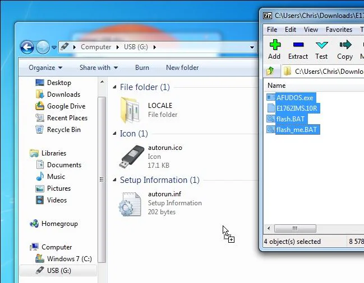Click the Name column header in 7-Zip
The width and height of the screenshot is (364, 283).
[277, 86]
